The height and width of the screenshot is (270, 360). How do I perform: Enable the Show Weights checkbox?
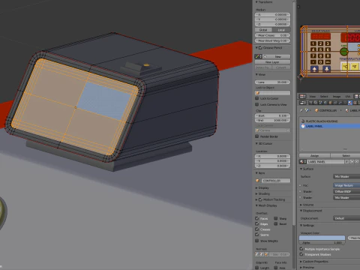[257, 241]
